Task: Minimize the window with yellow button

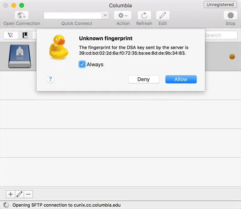Action: [14, 5]
